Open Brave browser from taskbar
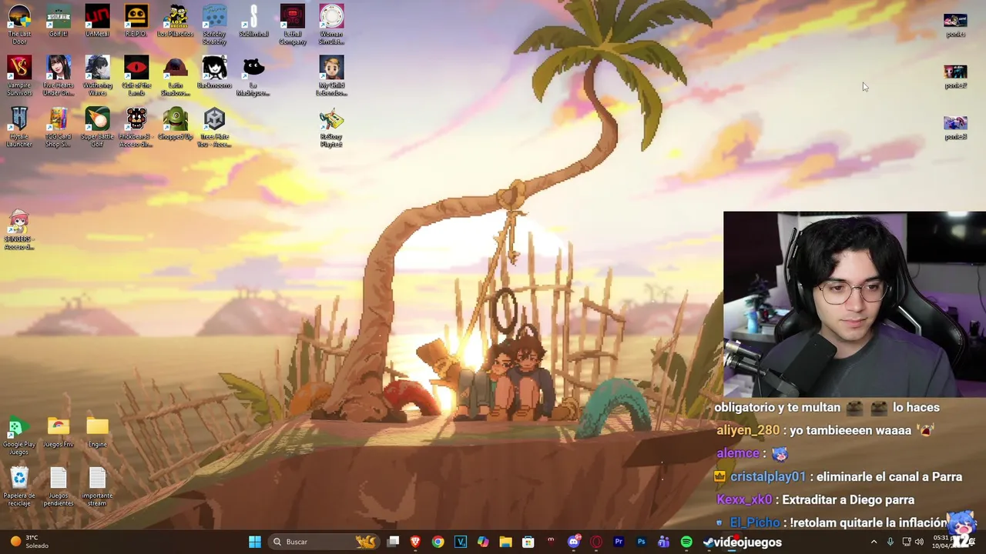This screenshot has height=554, width=986. pyautogui.click(x=415, y=542)
